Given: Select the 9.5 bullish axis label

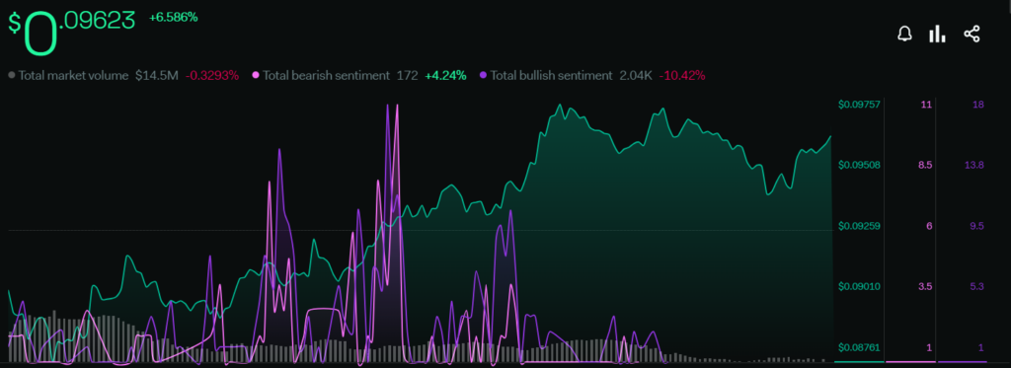Looking at the screenshot, I should pyautogui.click(x=976, y=226).
